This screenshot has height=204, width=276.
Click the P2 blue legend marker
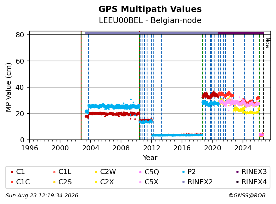183,172
